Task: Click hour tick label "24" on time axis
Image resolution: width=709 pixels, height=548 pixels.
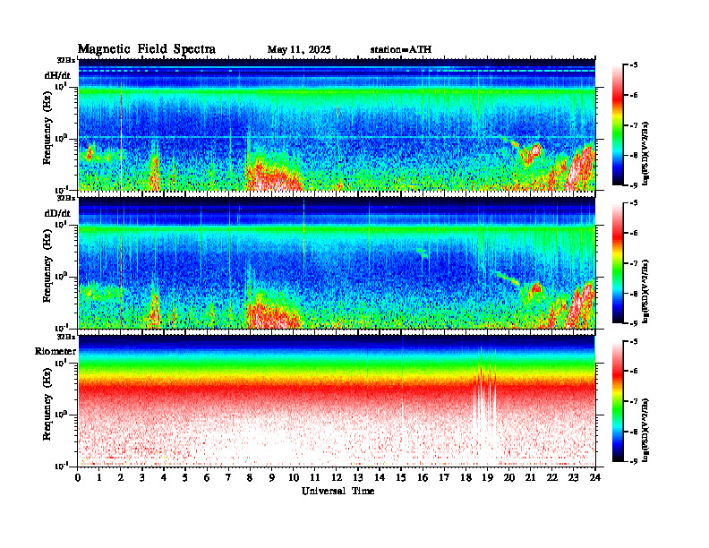Action: click(595, 477)
